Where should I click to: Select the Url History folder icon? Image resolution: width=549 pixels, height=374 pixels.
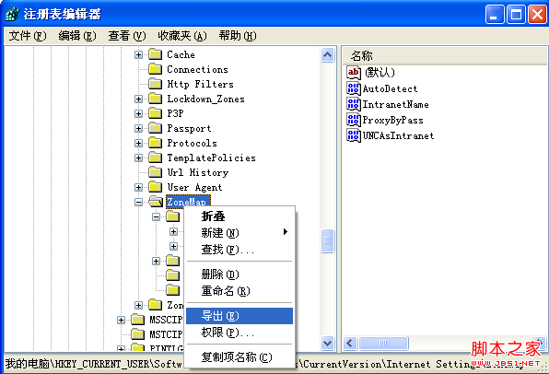tap(155, 172)
